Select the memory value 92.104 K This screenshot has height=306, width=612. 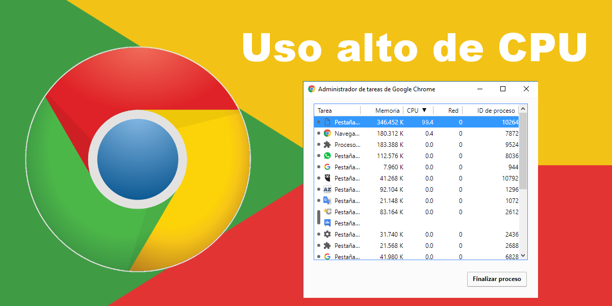click(392, 190)
